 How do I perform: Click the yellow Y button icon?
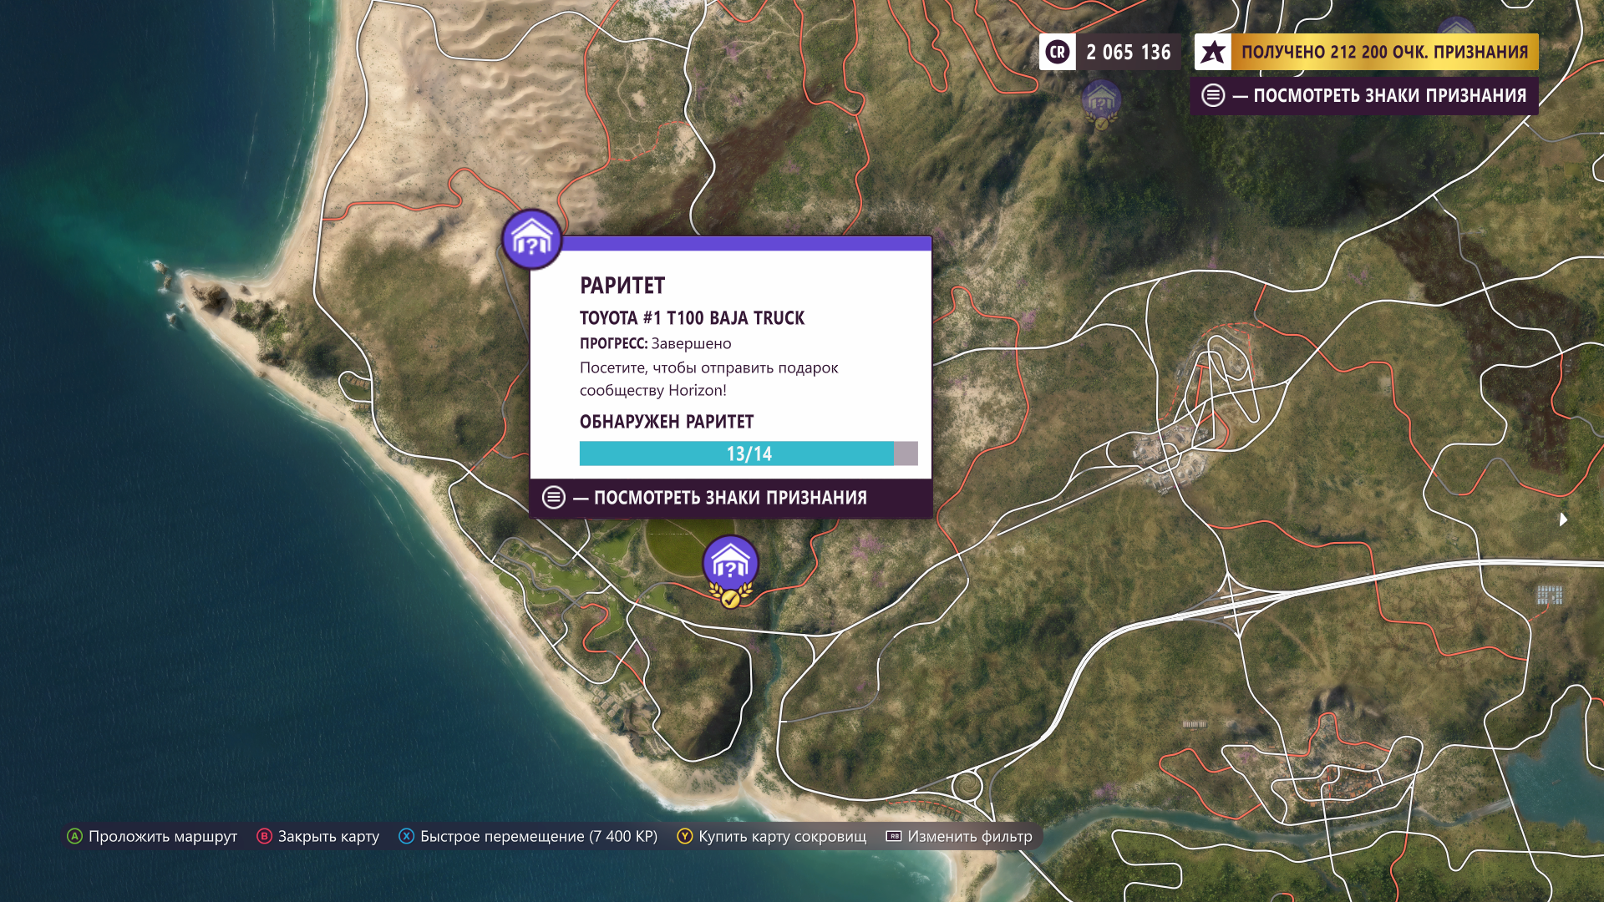pyautogui.click(x=684, y=836)
